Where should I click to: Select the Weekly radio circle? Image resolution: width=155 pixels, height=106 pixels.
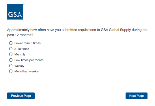[11, 66]
